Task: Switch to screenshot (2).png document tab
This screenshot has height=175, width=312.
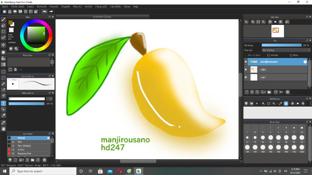Action: [x=102, y=17]
